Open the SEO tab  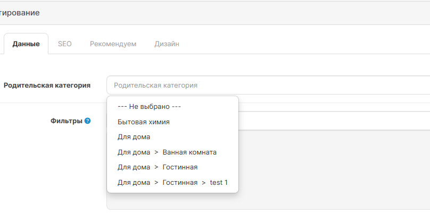(x=65, y=44)
